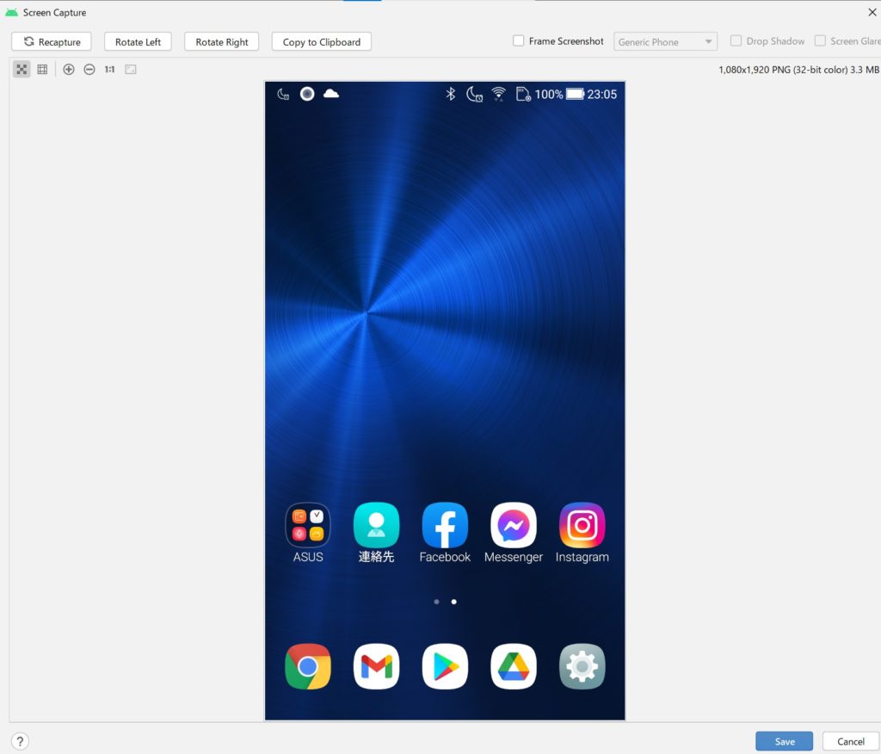Viewport: 881px width, 754px height.
Task: Click the cloud notification icon
Action: 331,93
